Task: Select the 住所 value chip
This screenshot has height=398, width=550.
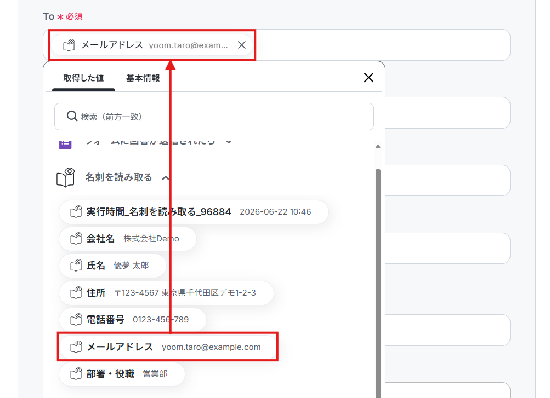Action: coord(166,293)
